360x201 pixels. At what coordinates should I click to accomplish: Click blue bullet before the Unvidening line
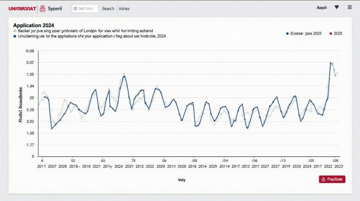pos(15,36)
